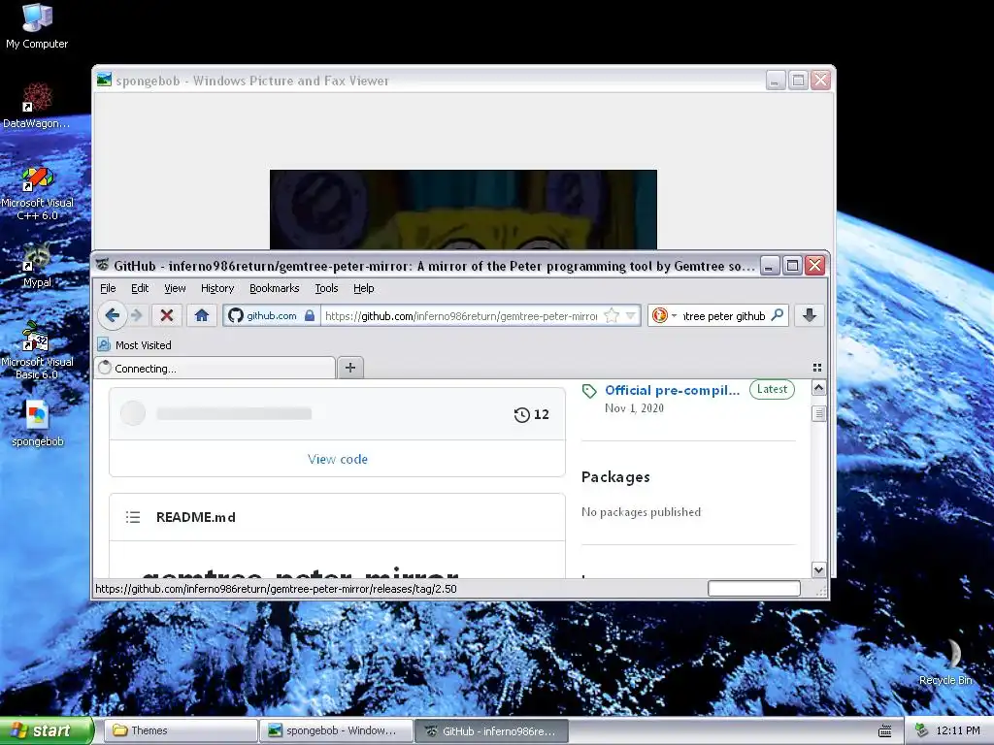Click the tab groups grid icon
This screenshot has width=994, height=745.
(x=817, y=368)
